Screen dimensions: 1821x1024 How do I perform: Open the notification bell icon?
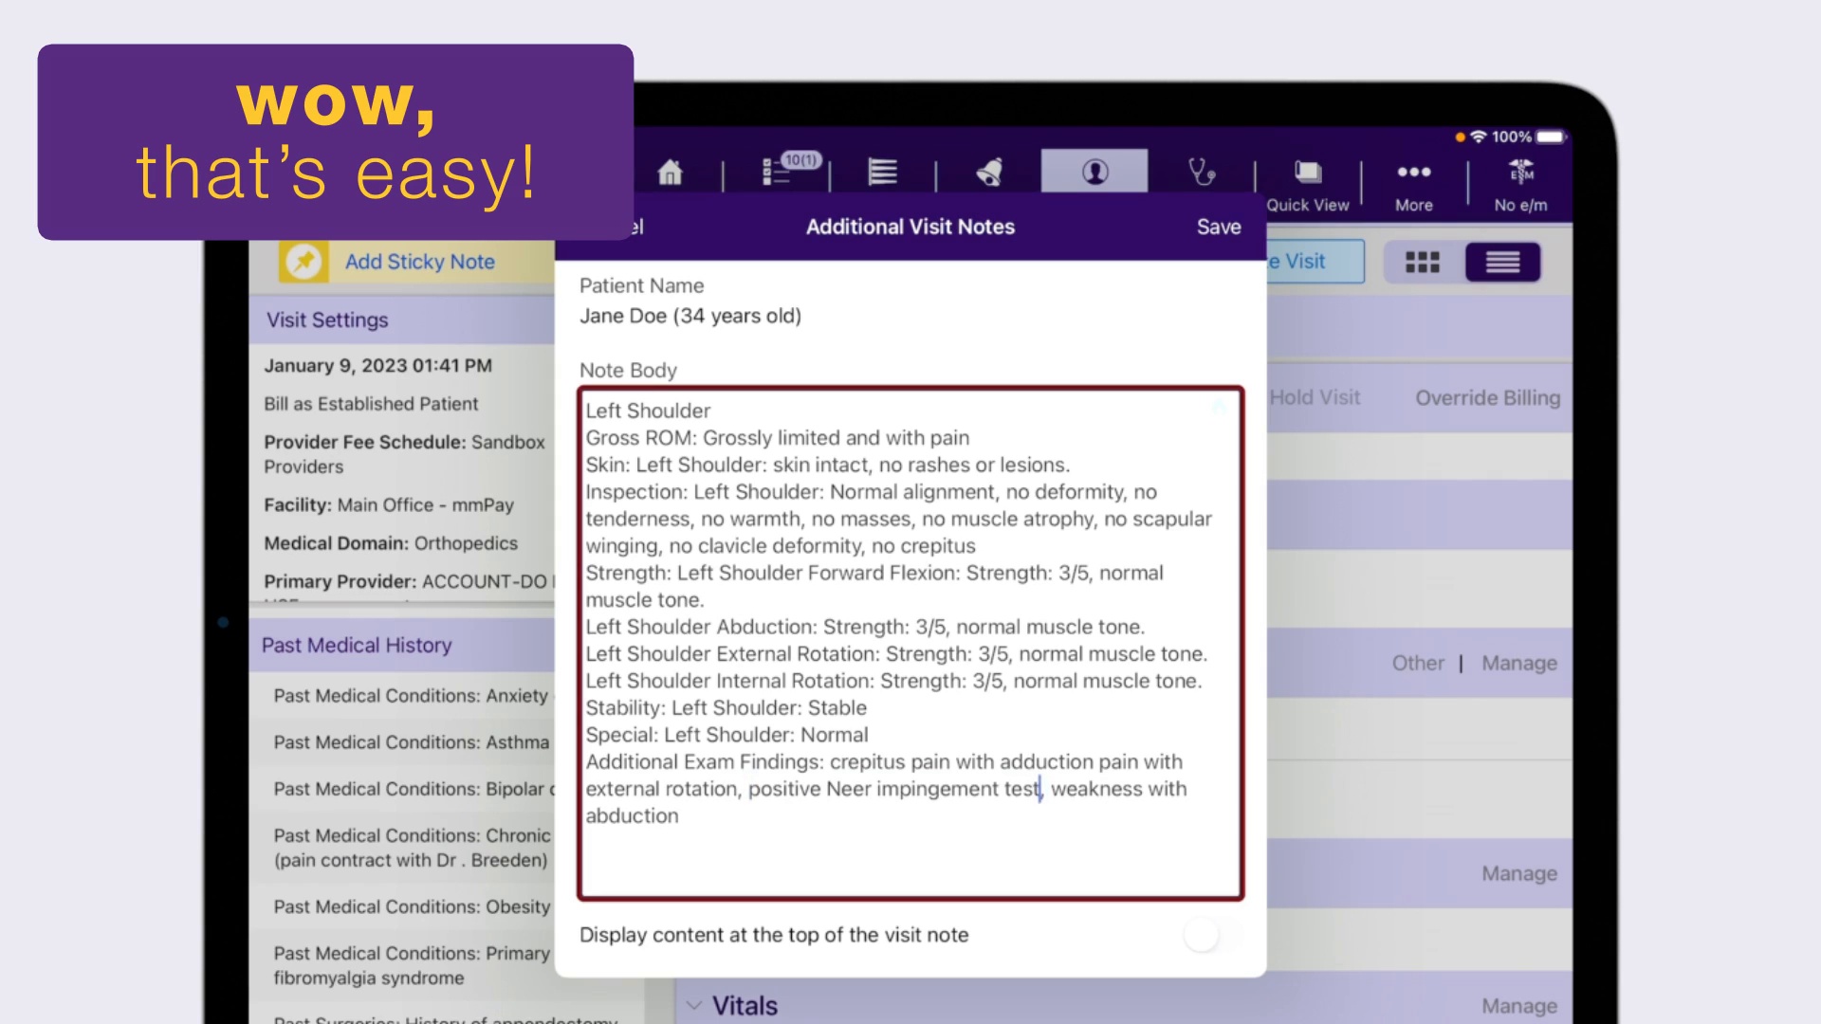(989, 172)
